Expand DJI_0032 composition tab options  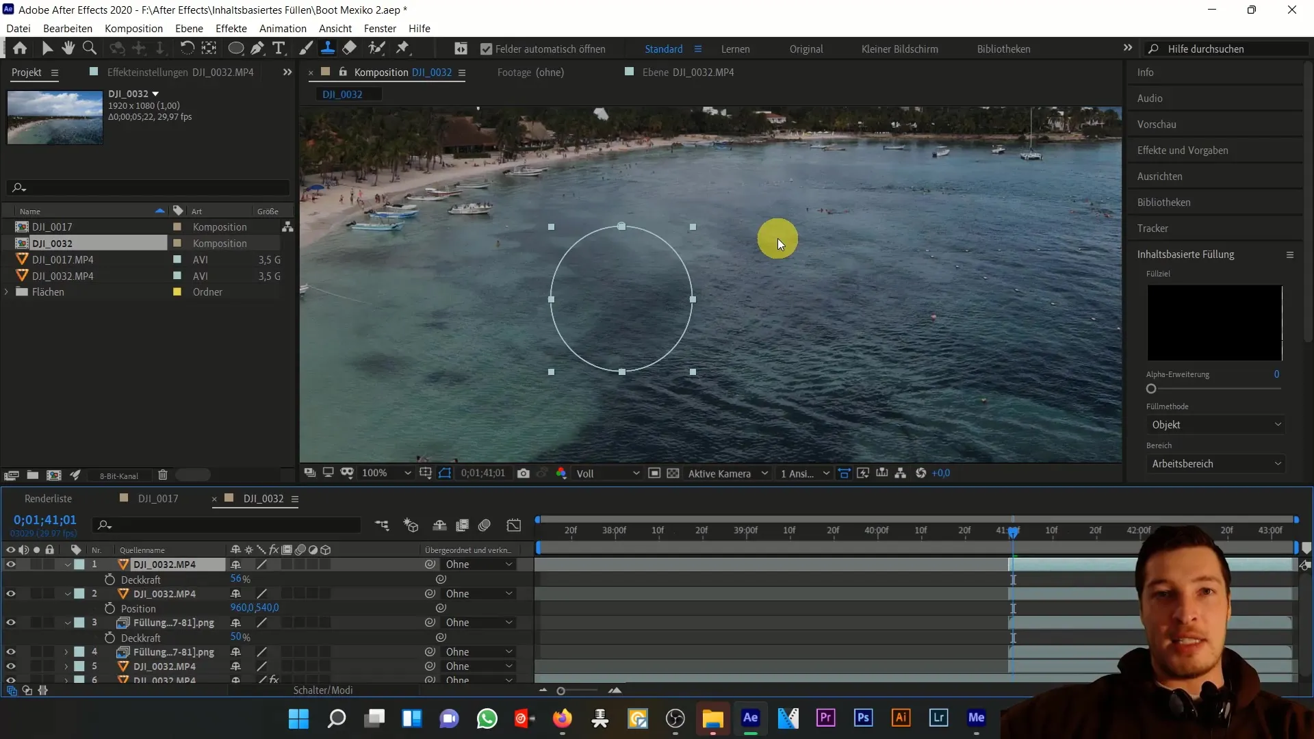coord(295,498)
